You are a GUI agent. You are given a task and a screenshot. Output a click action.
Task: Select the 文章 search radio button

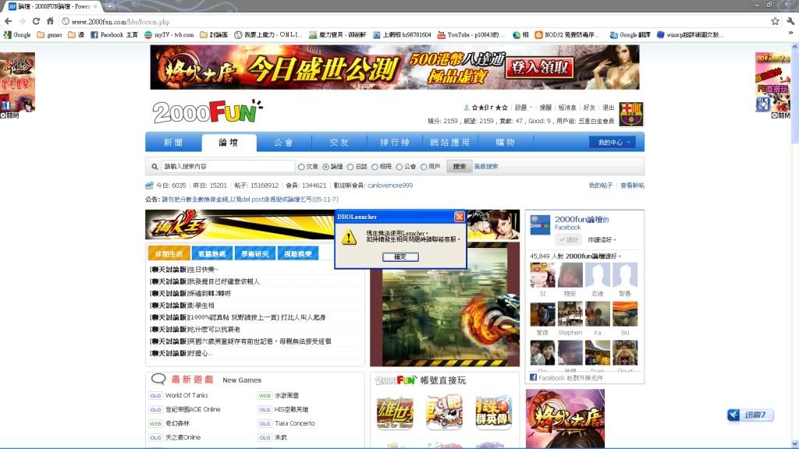301,167
